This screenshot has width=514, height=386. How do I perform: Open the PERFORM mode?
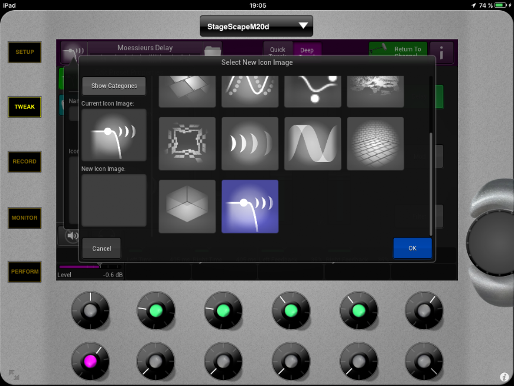[x=25, y=272]
